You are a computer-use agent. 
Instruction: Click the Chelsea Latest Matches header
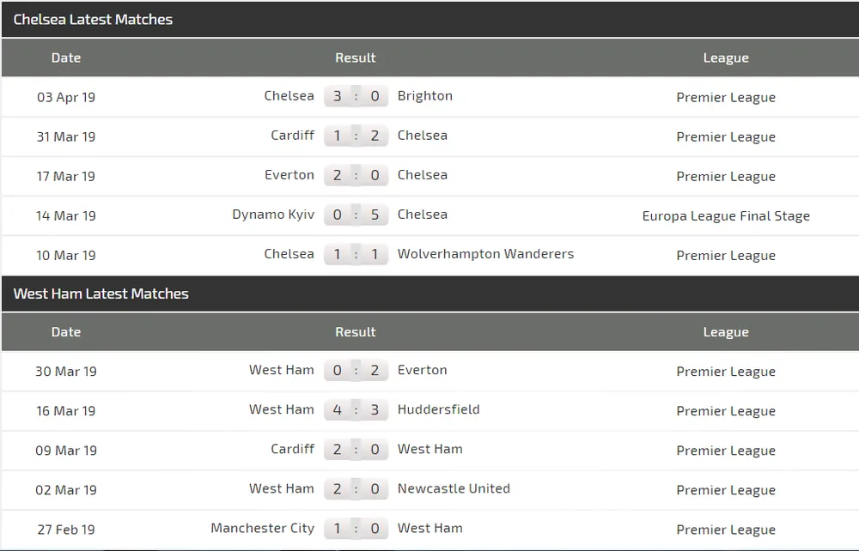pos(93,19)
